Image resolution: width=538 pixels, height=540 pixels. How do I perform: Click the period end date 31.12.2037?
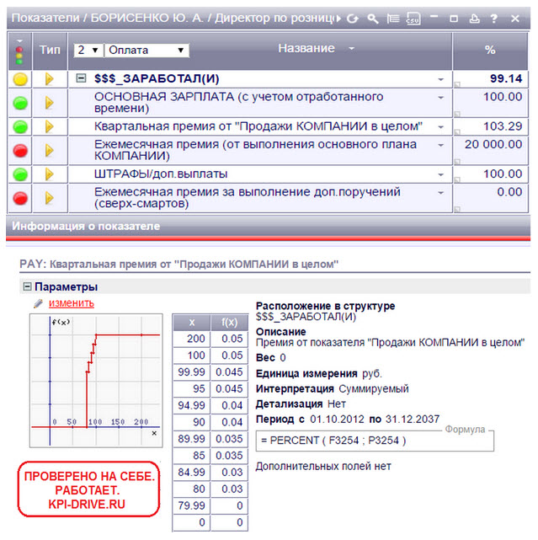click(x=413, y=420)
